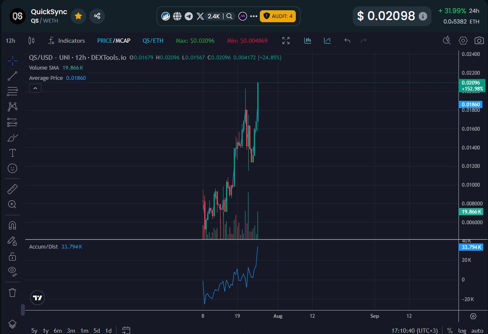Open the blue chart explorer link icon
488x334 pixels.
166,16
